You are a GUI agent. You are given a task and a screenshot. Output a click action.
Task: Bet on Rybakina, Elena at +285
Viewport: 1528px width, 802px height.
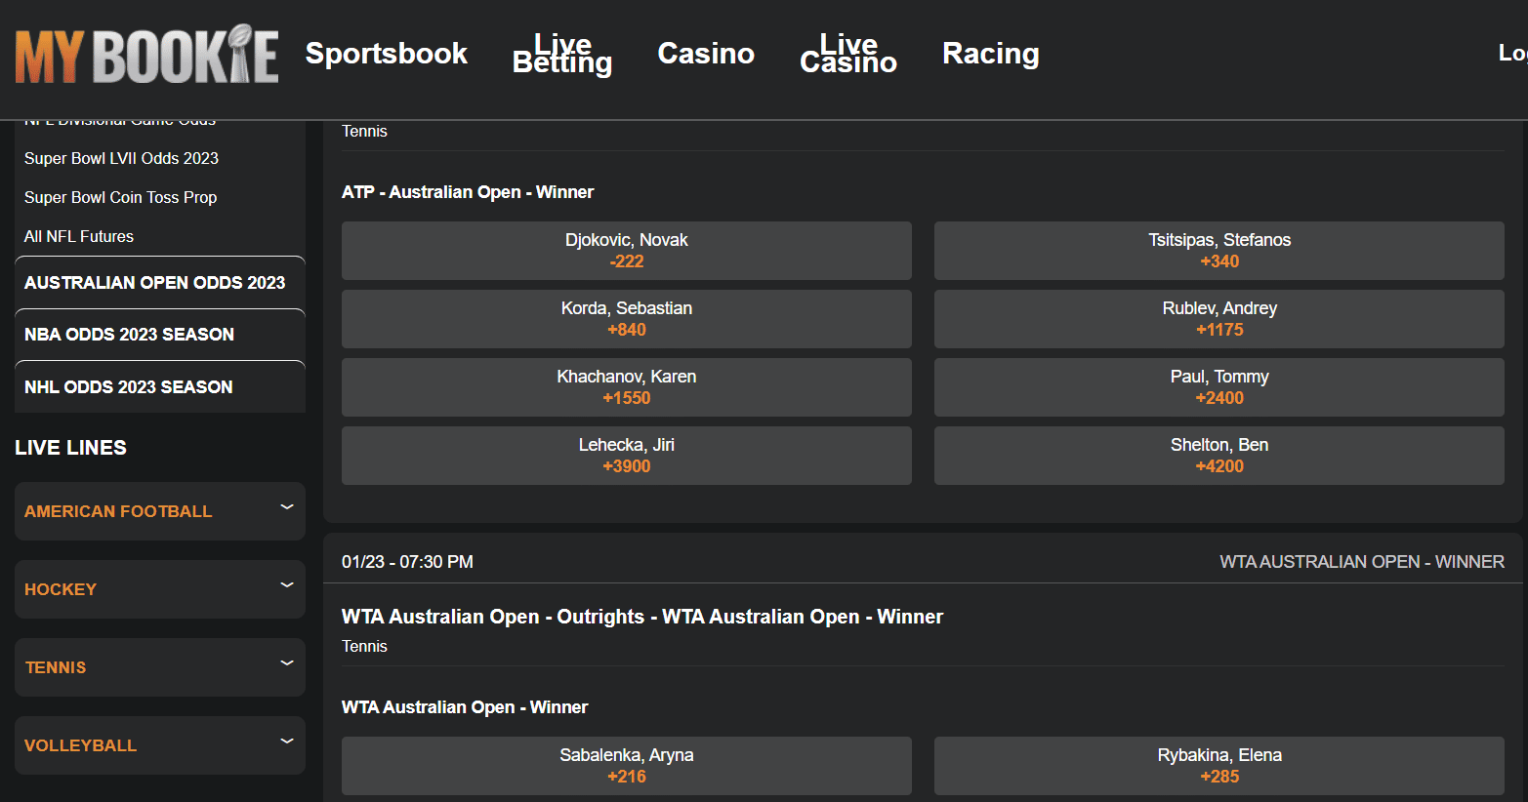coord(1219,766)
